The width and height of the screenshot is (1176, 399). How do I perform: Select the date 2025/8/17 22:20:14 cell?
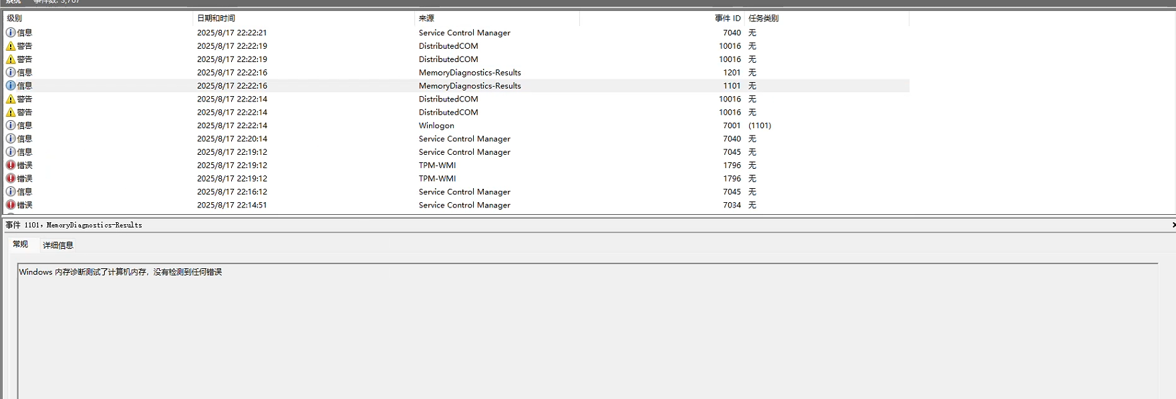tap(232, 139)
